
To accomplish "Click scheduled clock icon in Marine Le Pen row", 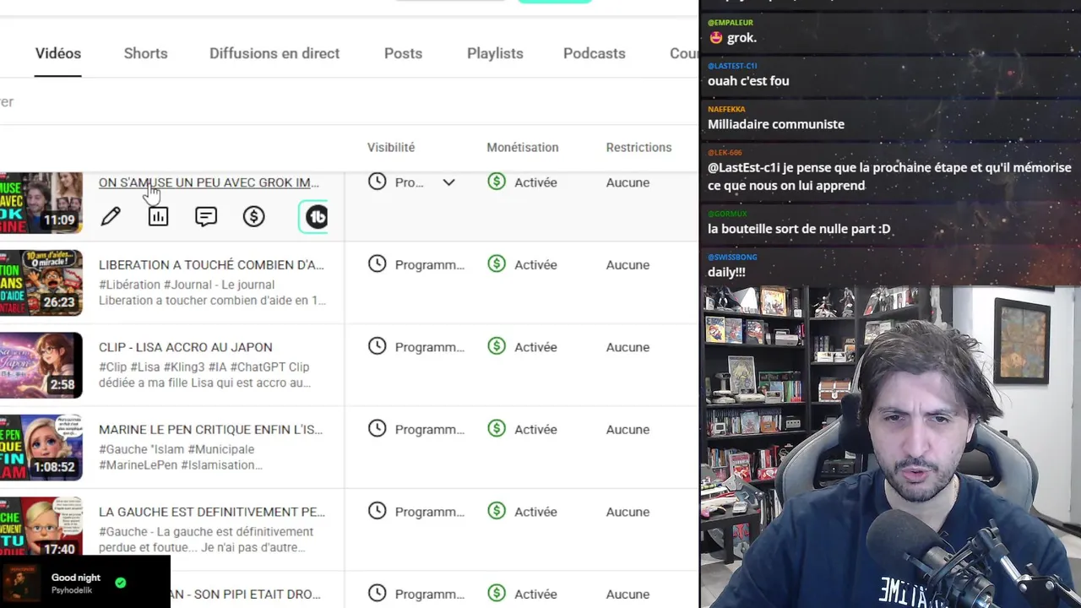I will point(378,429).
